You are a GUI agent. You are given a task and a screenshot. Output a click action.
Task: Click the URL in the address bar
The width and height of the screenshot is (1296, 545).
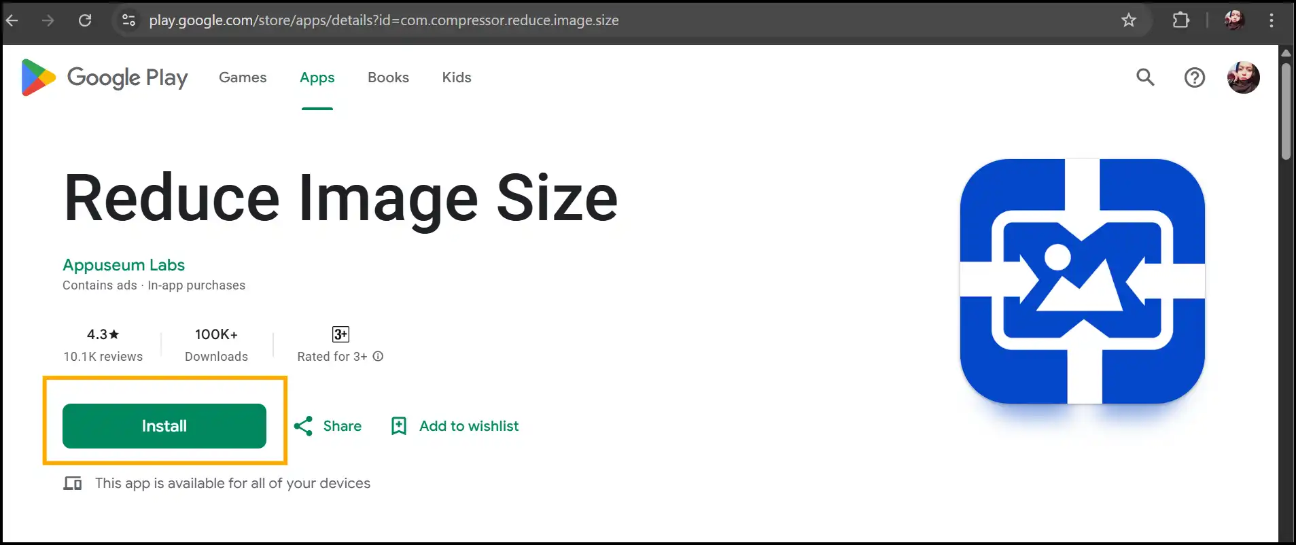pyautogui.click(x=384, y=20)
